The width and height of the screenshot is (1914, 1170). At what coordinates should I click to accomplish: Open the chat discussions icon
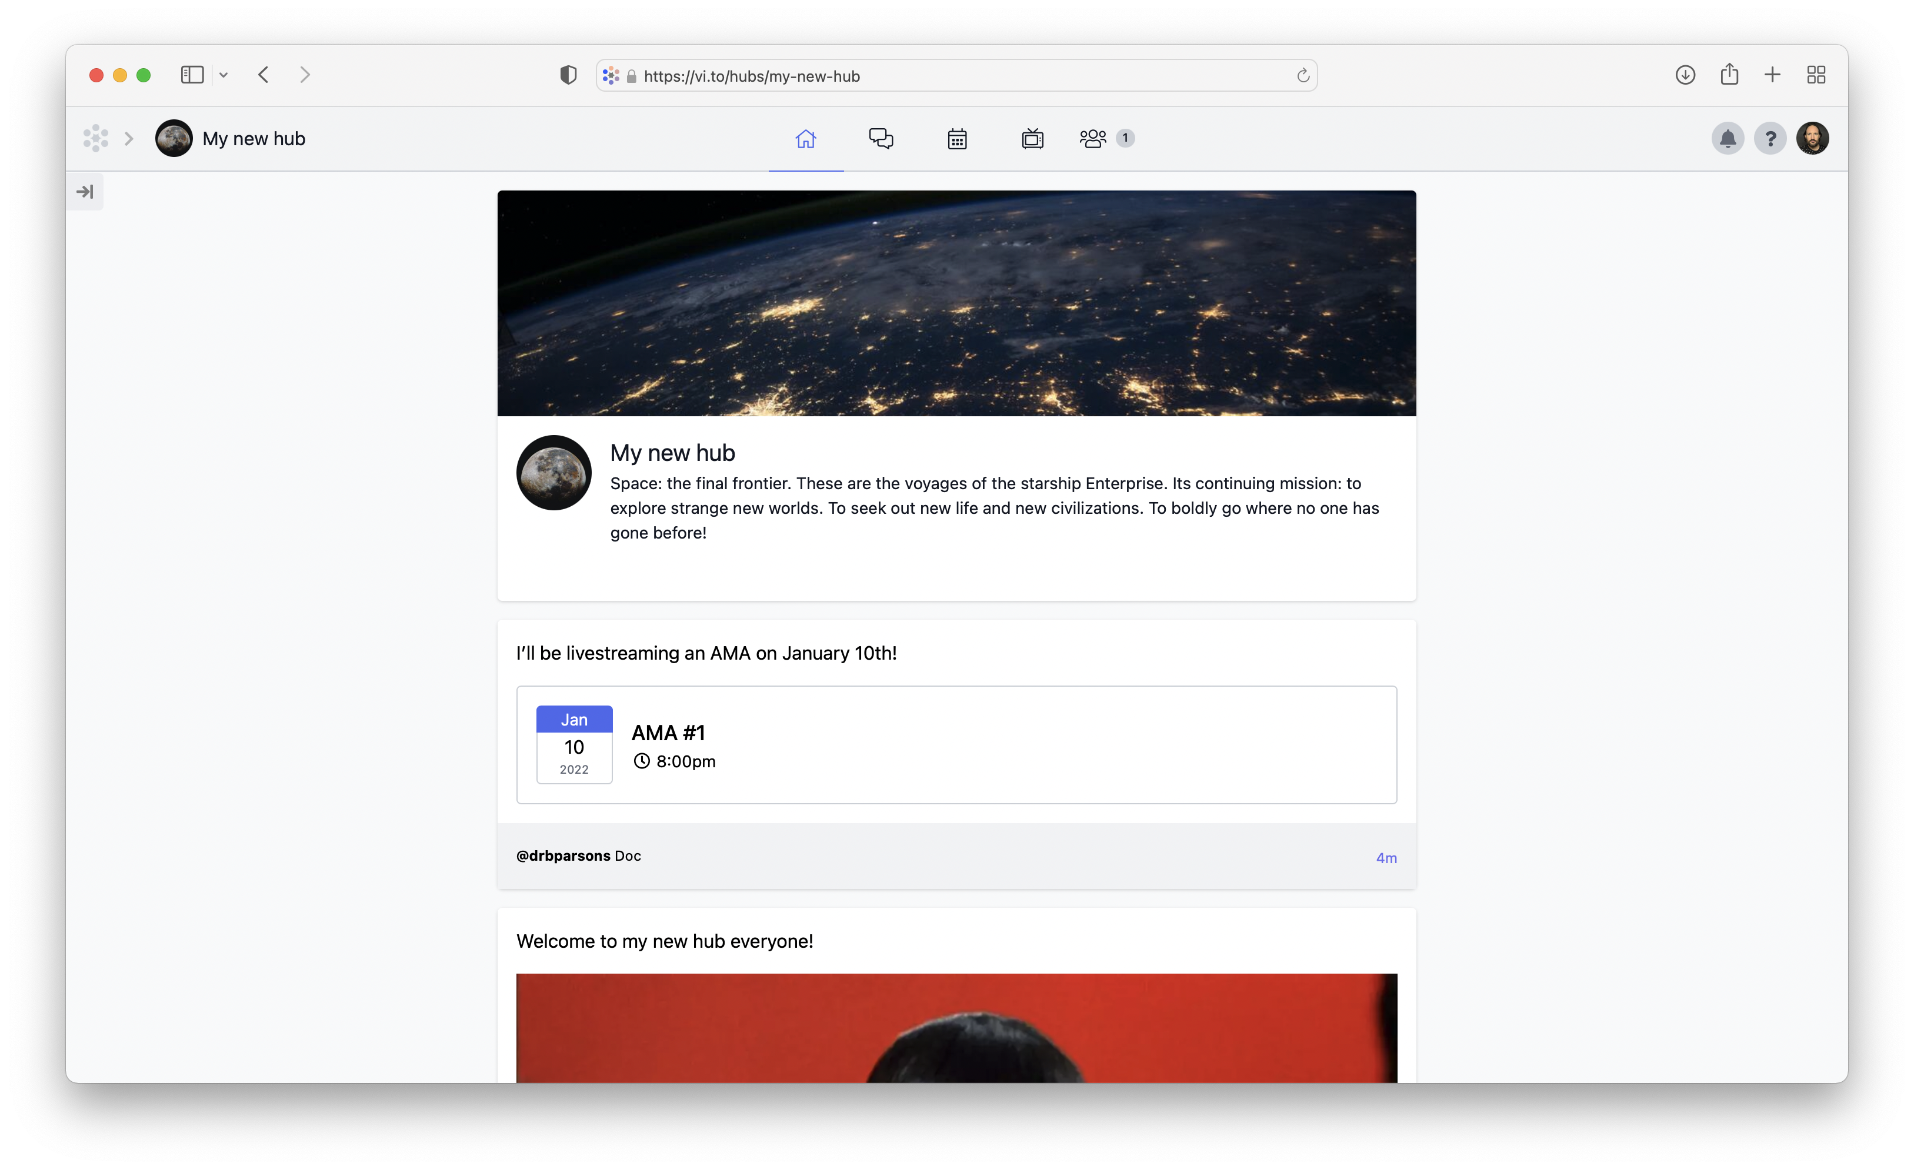click(x=881, y=138)
